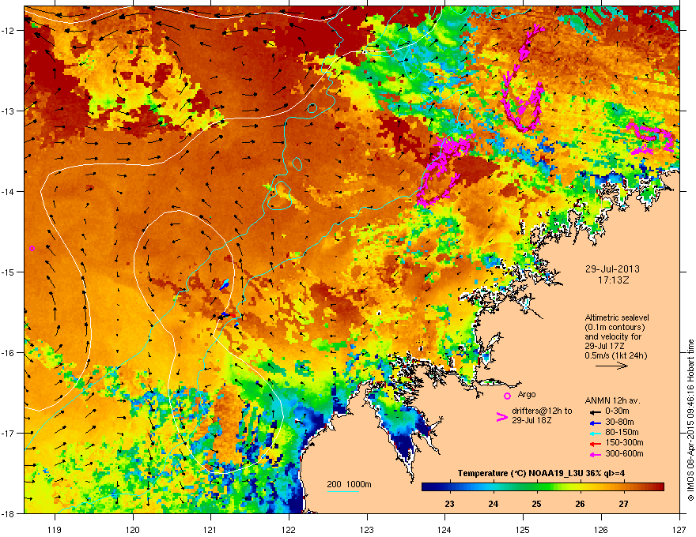Click the colorbar tick label 23

[x=450, y=504]
